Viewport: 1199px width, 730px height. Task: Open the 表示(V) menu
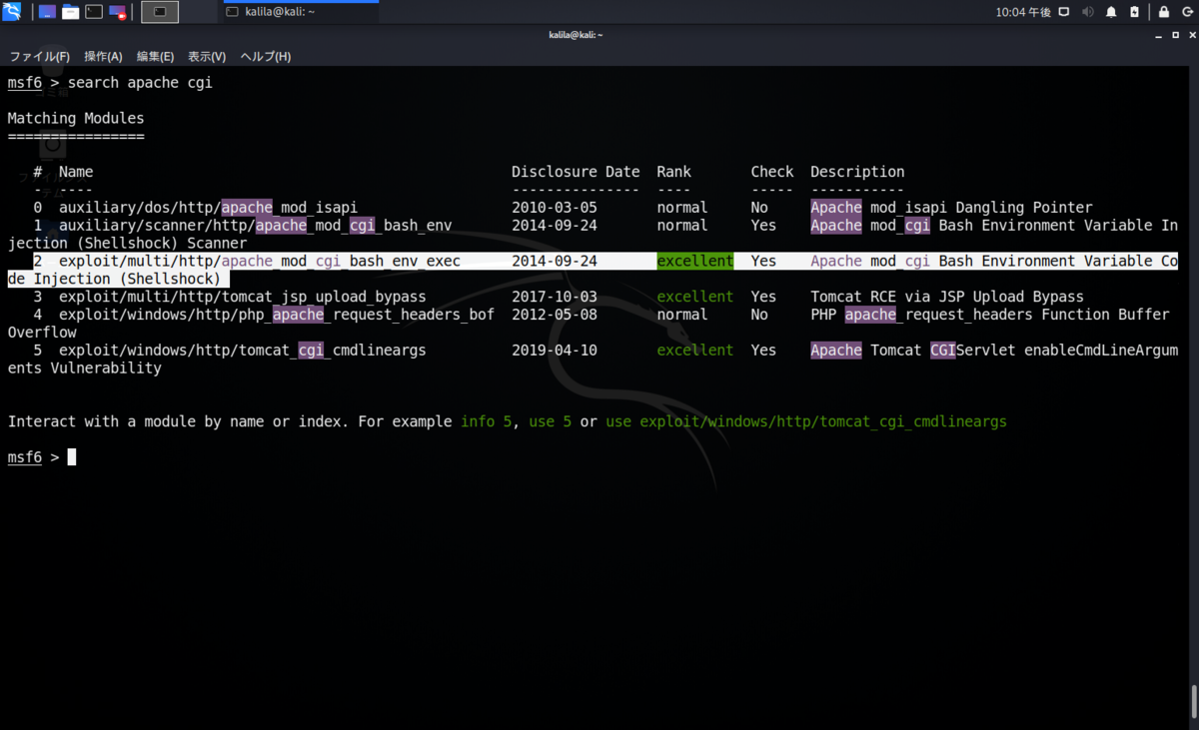207,56
